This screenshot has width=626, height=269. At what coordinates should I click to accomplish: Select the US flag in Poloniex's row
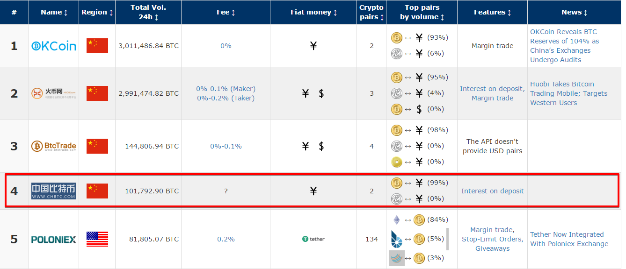(x=97, y=239)
